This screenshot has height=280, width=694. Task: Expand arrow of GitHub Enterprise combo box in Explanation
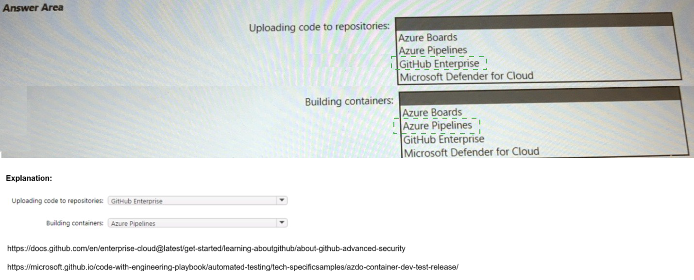282,201
